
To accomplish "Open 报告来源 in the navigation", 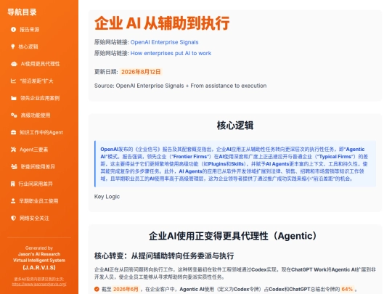I will [30, 30].
